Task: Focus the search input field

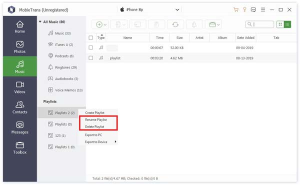Action: coord(259,24)
